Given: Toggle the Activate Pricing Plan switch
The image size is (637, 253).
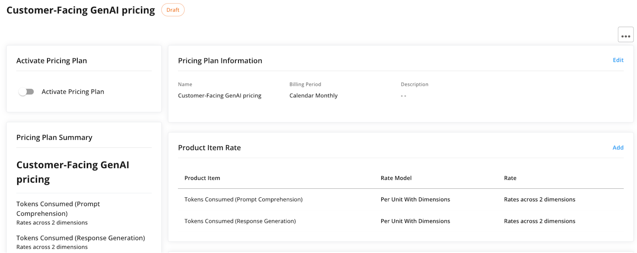Looking at the screenshot, I should click(x=26, y=92).
